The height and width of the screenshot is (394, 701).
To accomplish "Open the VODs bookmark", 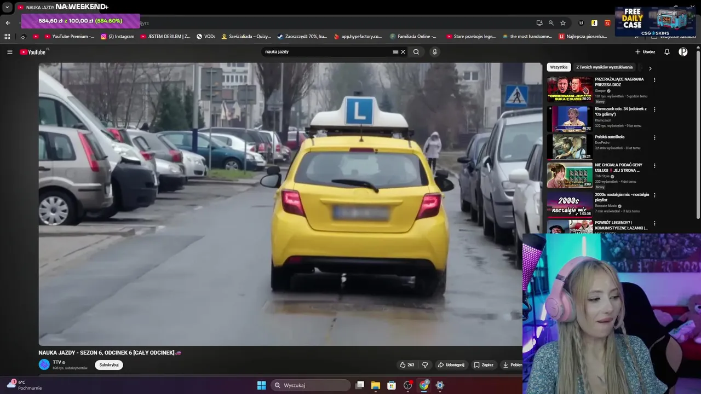I will (206, 37).
